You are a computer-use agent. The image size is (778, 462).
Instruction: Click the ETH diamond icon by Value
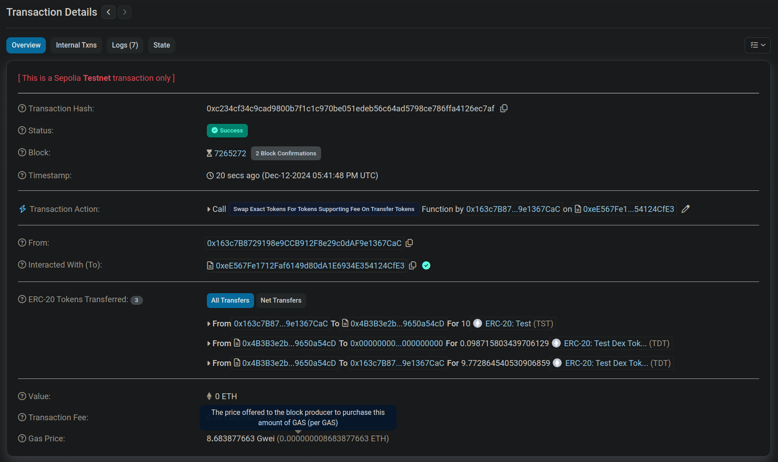[209, 396]
